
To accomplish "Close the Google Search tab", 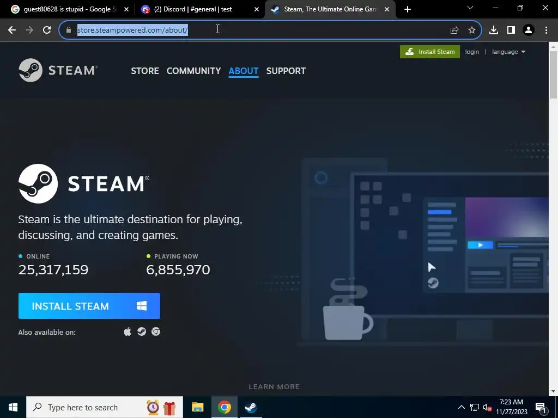I will (x=126, y=9).
